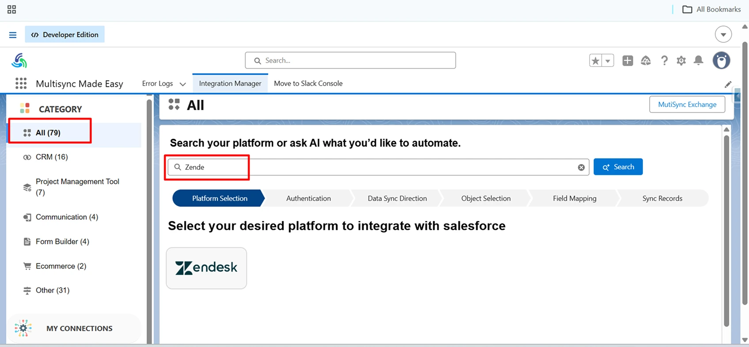Click the MY CONNECTIONS gear icon
The image size is (749, 347).
click(23, 328)
